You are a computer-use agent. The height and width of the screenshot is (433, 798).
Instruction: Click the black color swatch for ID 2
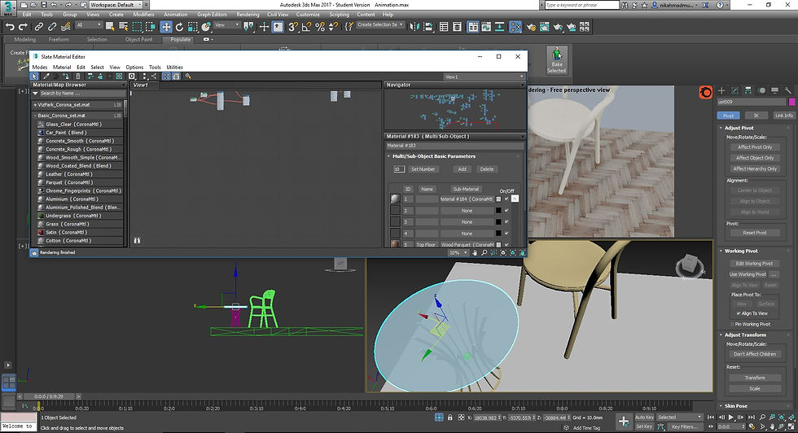pyautogui.click(x=498, y=210)
